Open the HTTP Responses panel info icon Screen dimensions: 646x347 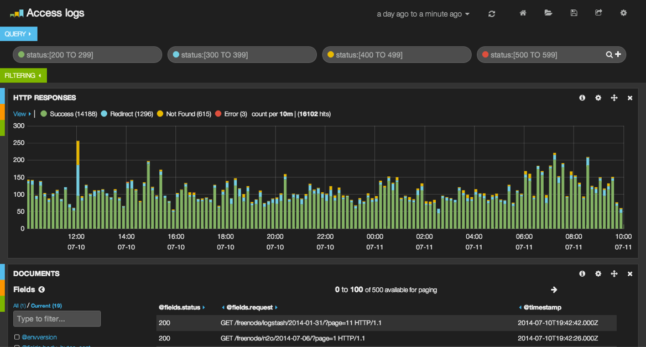click(582, 97)
